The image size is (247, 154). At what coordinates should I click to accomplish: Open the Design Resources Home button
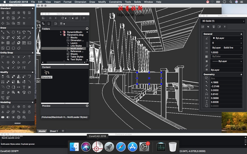50,18
